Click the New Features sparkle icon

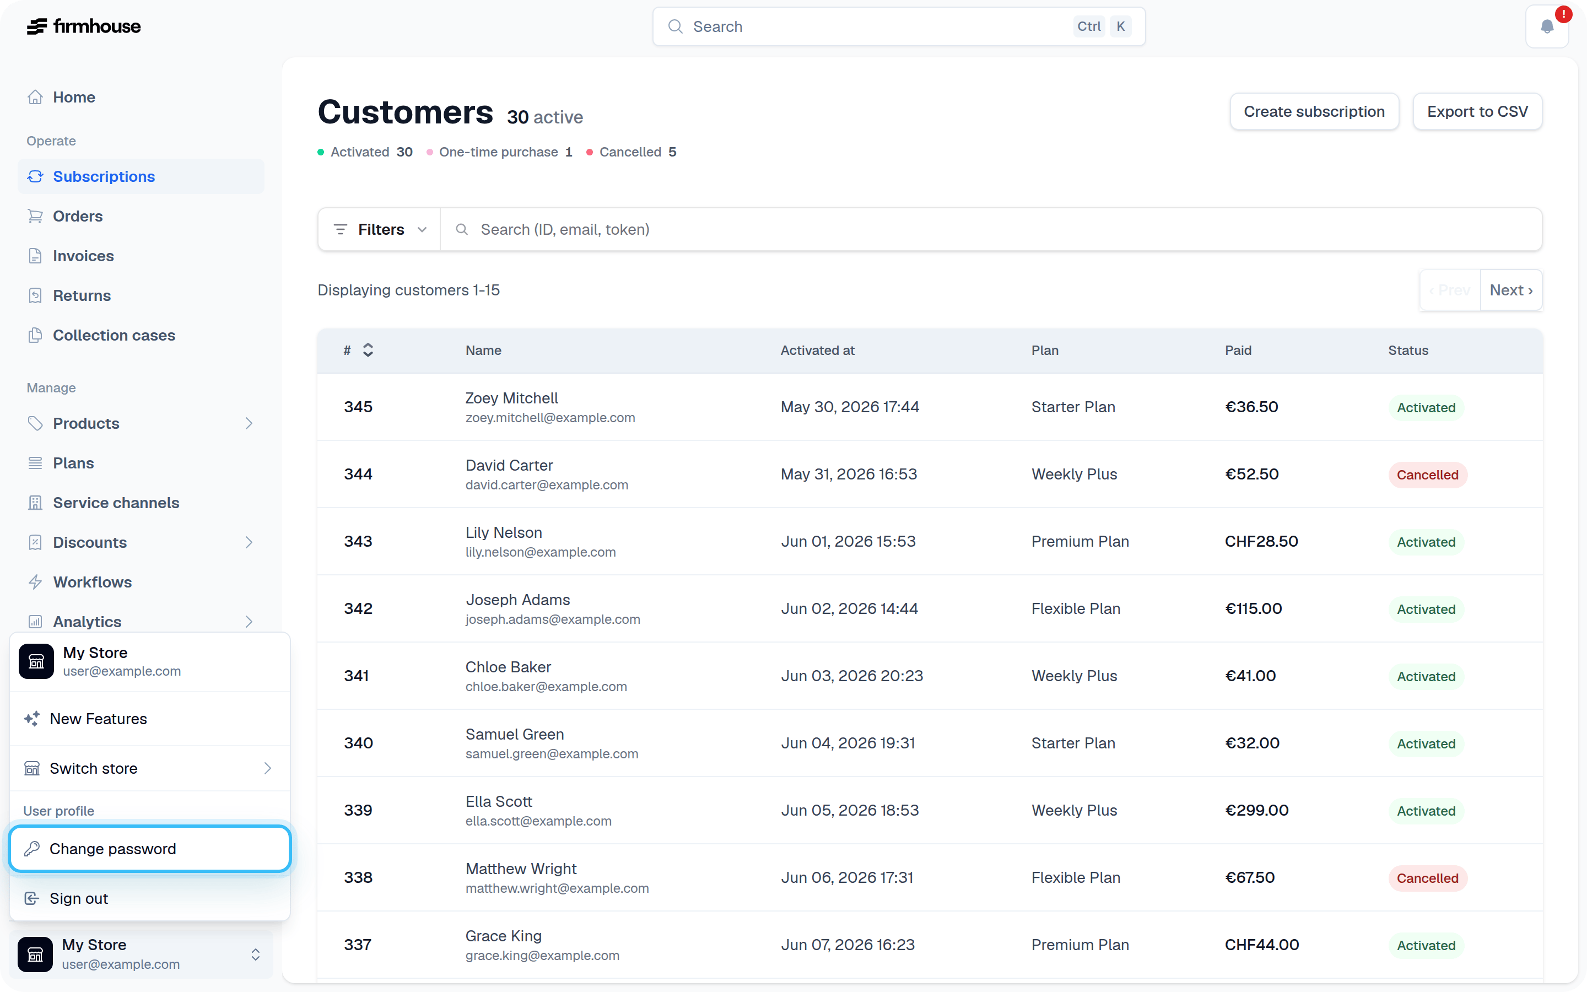31,719
